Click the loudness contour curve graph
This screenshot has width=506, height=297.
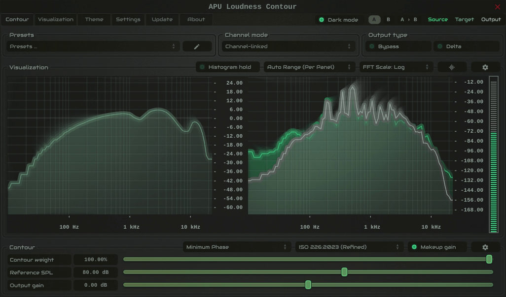(109, 146)
